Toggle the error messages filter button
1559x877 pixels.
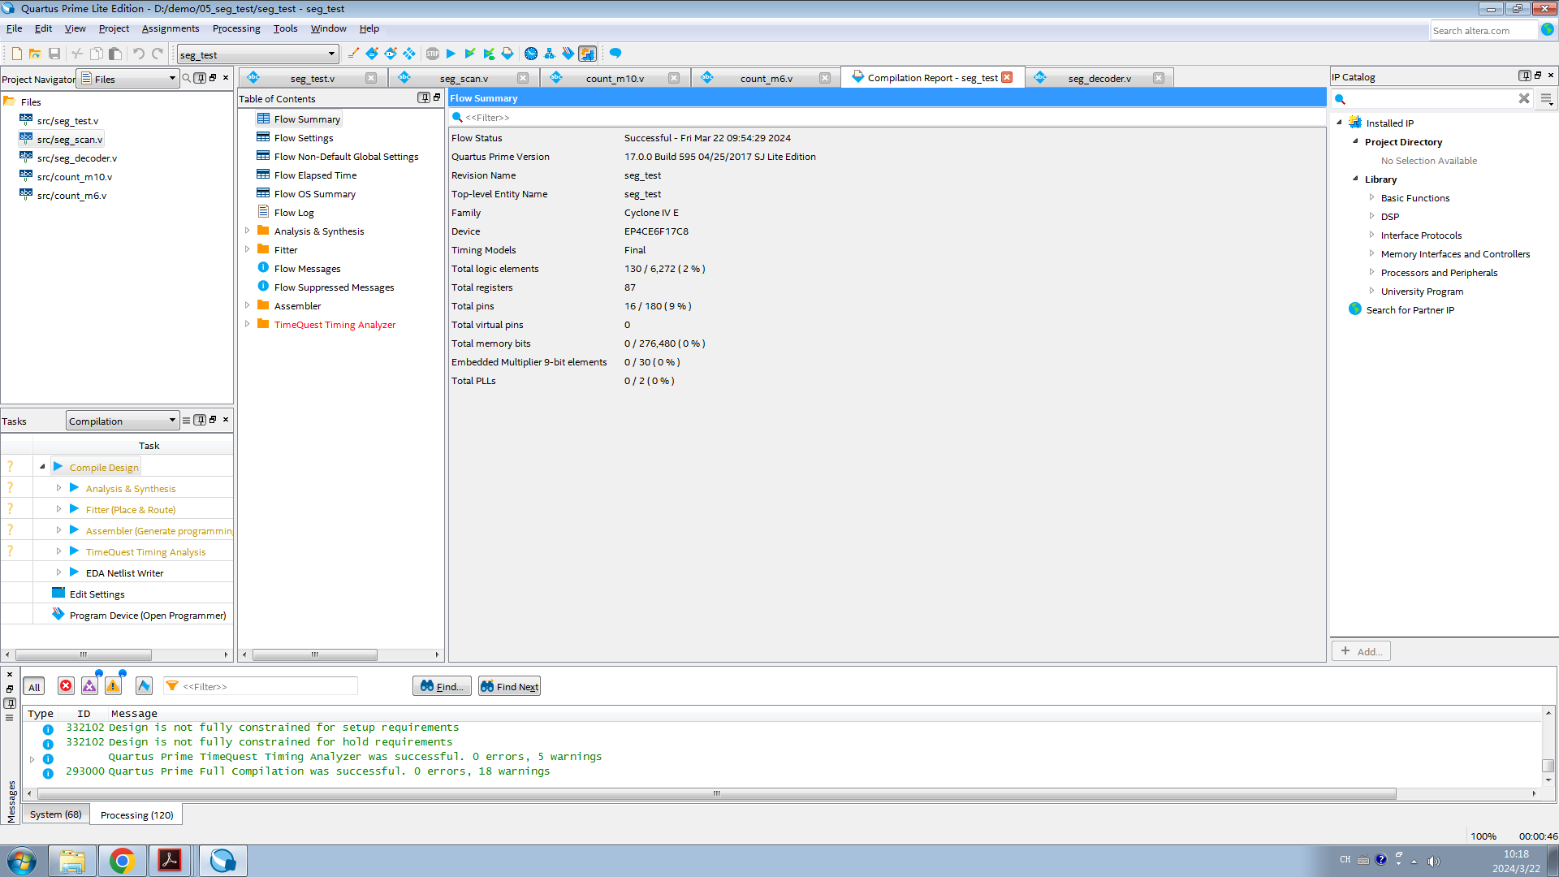point(66,686)
